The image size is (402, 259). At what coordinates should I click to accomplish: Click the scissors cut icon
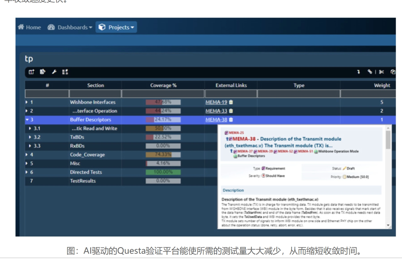pos(381,72)
